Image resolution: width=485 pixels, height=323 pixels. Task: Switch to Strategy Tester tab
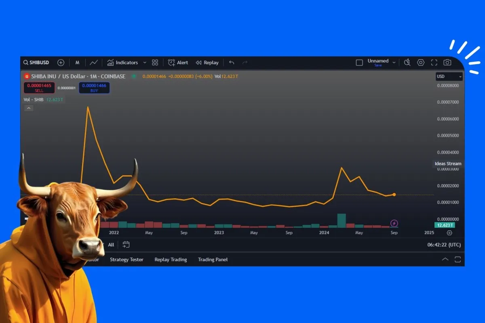click(127, 260)
